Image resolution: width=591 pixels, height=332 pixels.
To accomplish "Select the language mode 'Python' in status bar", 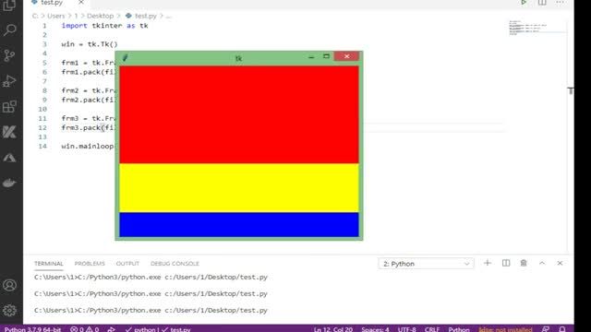I will tap(459, 329).
